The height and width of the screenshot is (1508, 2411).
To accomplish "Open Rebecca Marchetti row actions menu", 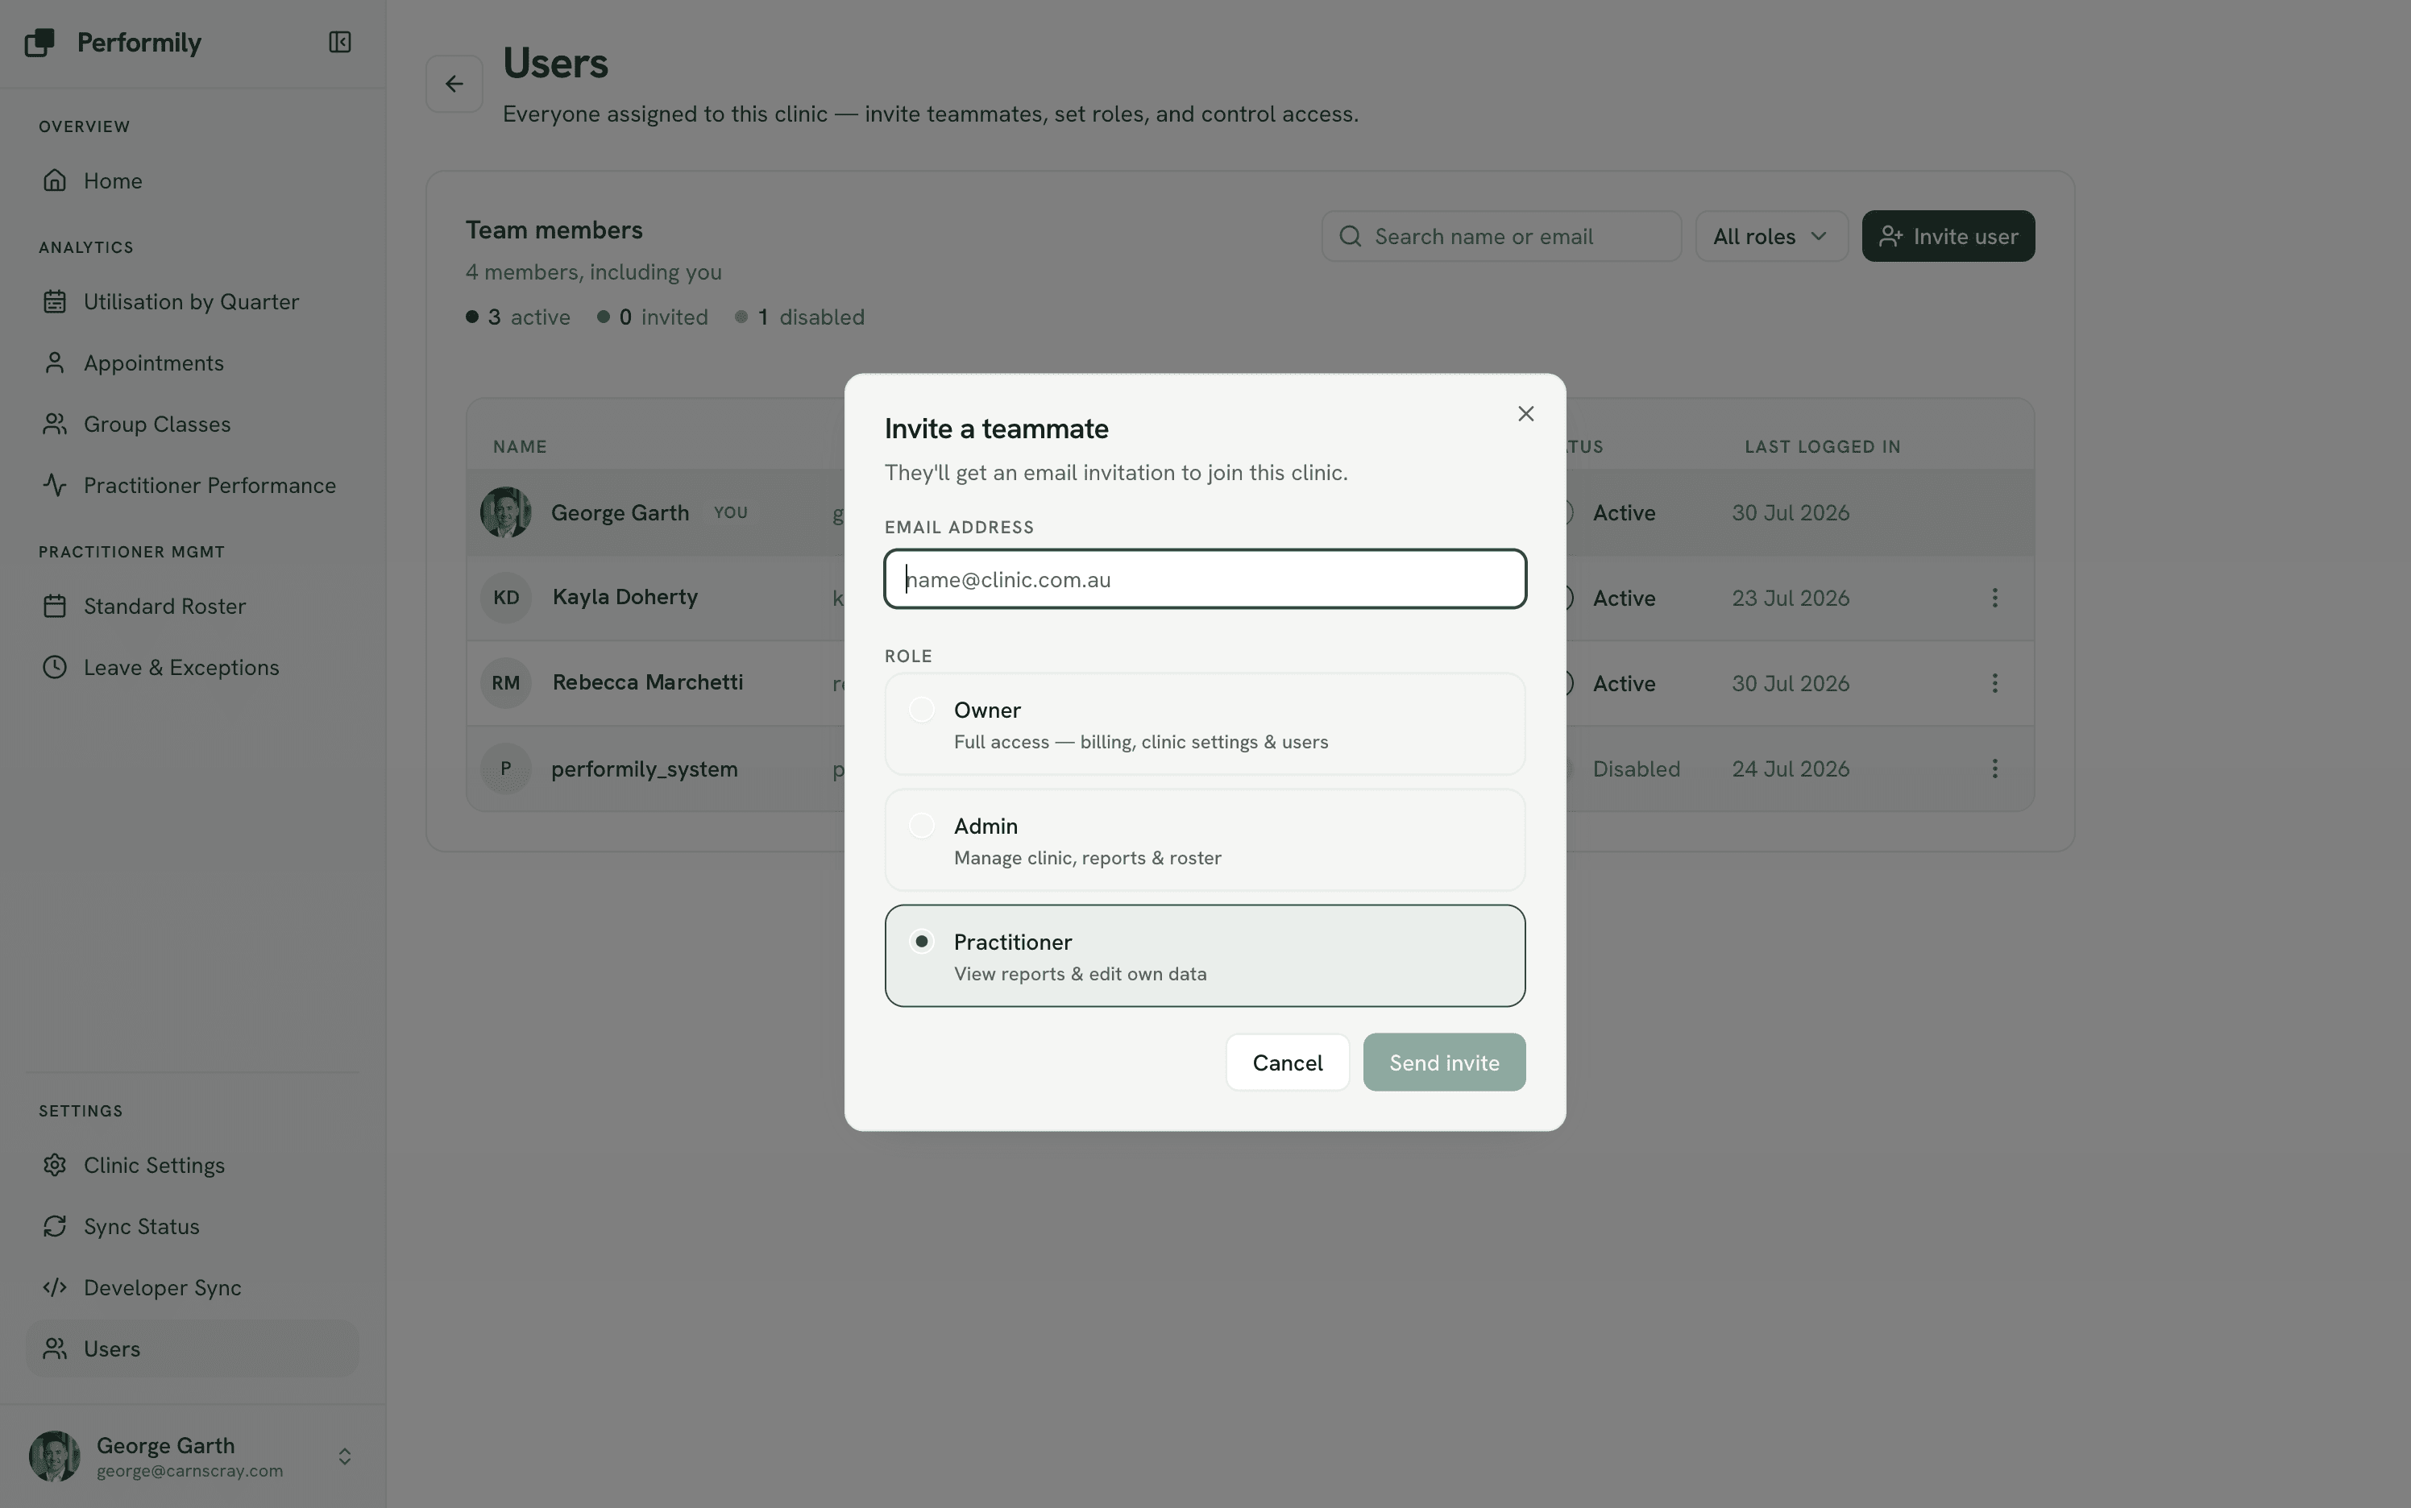I will 1995,683.
